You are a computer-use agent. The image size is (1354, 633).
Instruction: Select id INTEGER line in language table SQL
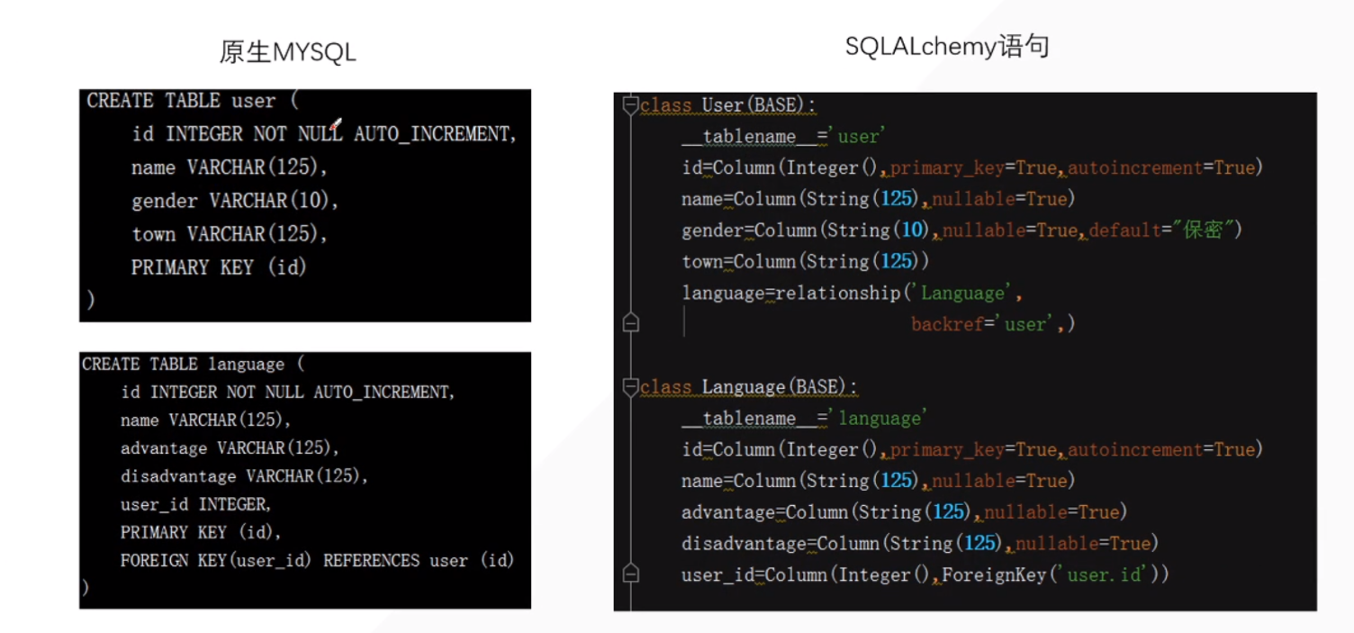(x=288, y=393)
